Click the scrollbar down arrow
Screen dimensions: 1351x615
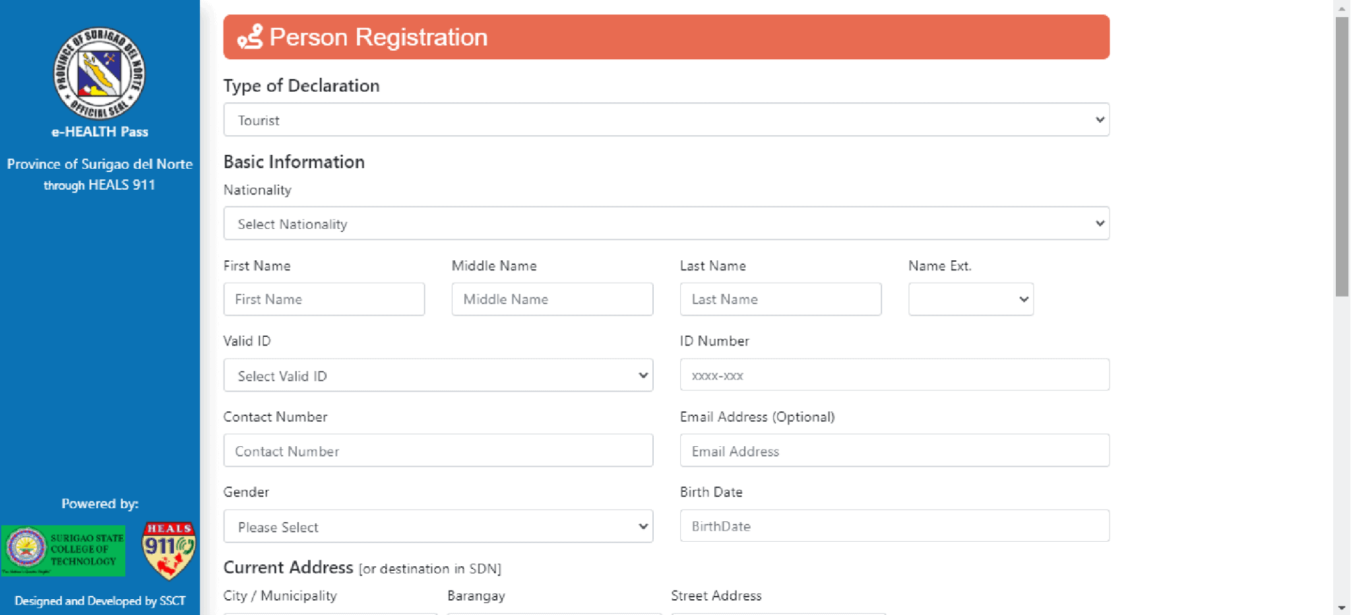click(1342, 608)
